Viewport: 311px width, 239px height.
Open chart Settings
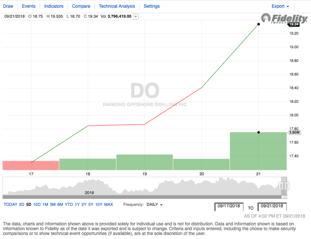click(x=152, y=6)
